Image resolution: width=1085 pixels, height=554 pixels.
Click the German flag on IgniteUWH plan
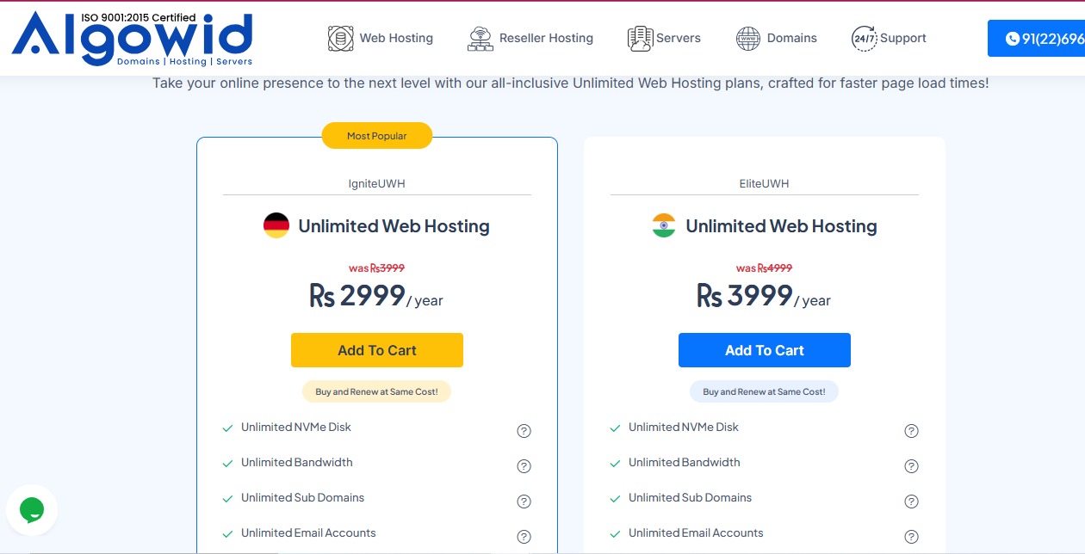(276, 226)
